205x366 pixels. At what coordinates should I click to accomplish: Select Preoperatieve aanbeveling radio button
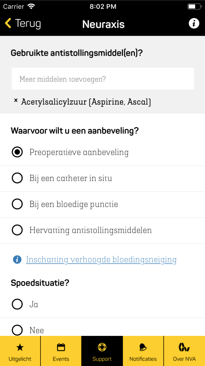17,152
